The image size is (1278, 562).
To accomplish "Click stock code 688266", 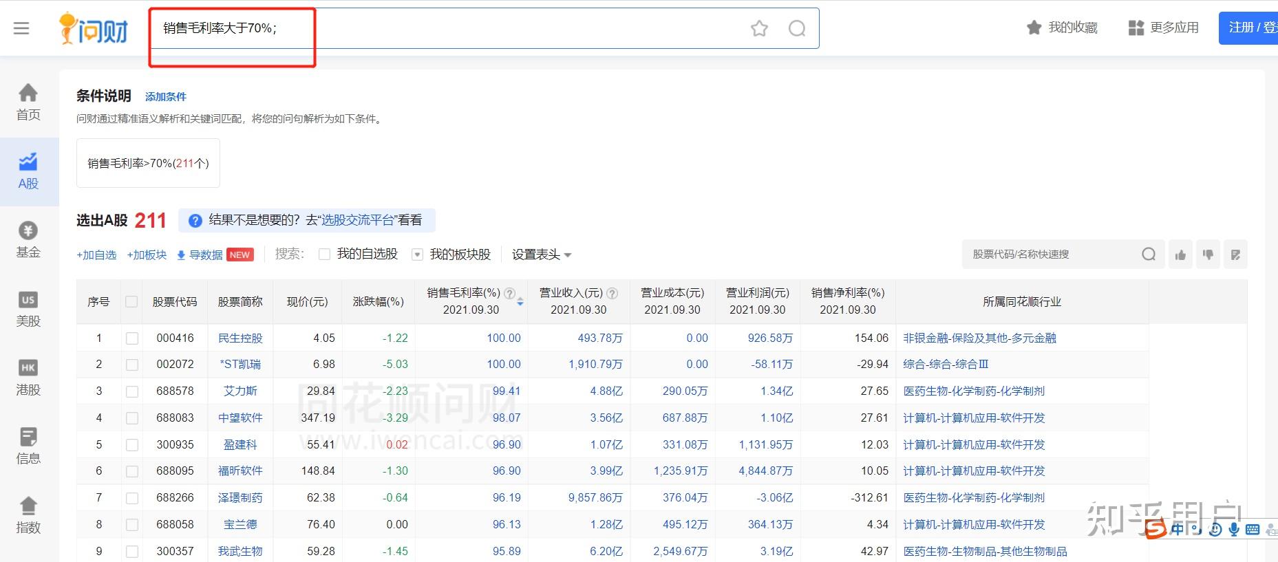I will [x=175, y=498].
